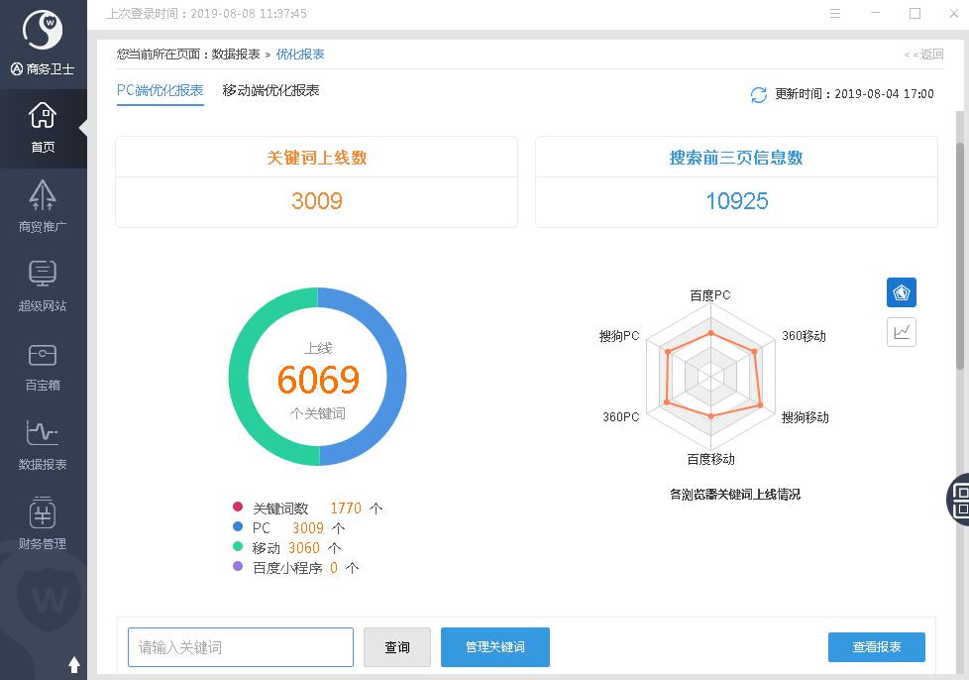Open the 财务管理 sidebar icon
The width and height of the screenshot is (969, 680).
[43, 513]
